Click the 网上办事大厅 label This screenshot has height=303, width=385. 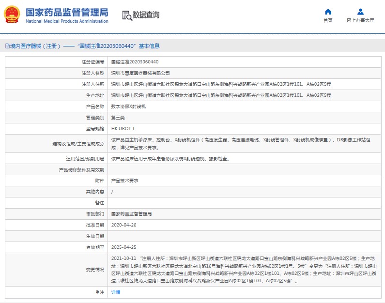[360, 20]
